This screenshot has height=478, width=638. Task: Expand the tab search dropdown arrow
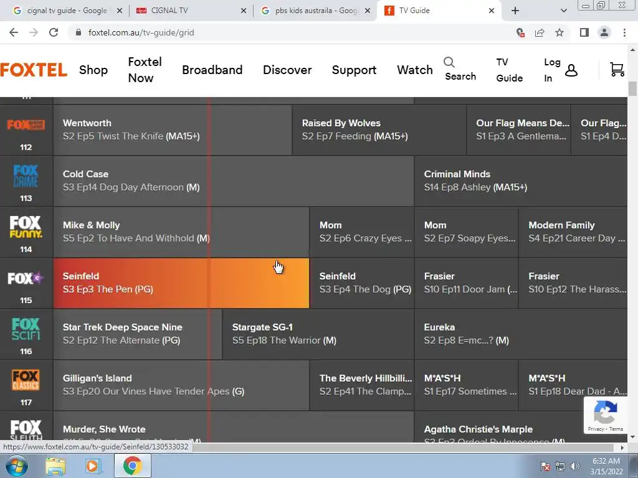pyautogui.click(x=563, y=11)
